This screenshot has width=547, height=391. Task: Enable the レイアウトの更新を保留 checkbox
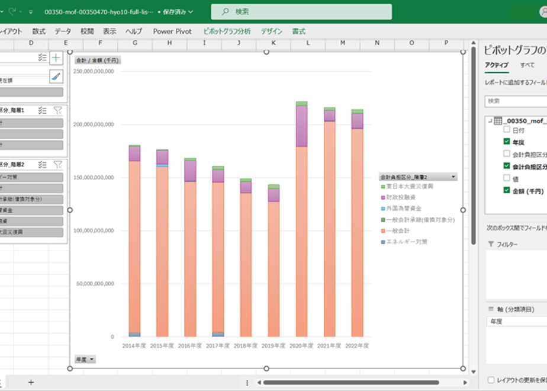pos(491,380)
